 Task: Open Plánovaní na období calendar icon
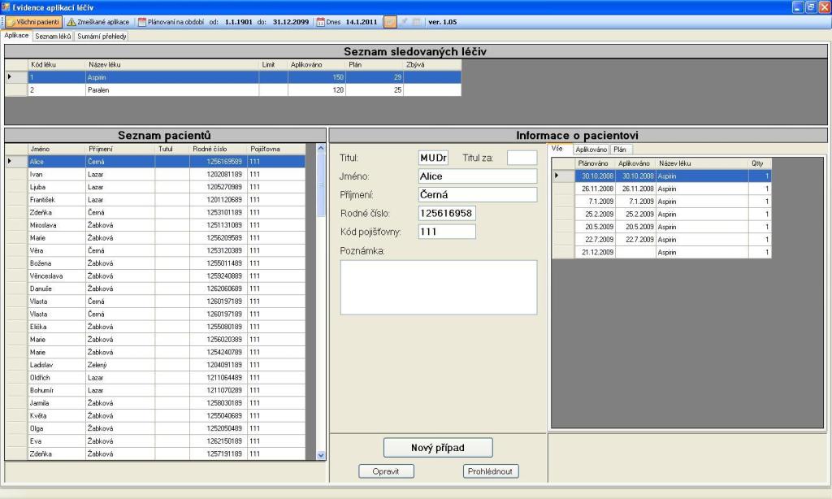coord(142,22)
